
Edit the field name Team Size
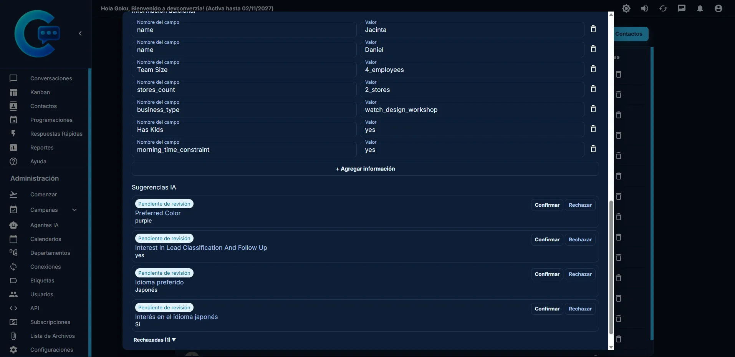point(244,70)
